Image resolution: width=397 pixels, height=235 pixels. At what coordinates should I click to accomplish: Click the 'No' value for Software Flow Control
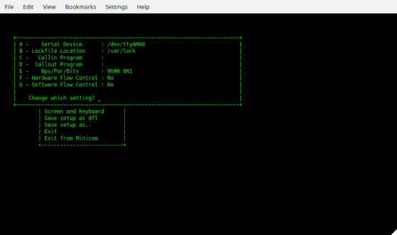tap(110, 84)
